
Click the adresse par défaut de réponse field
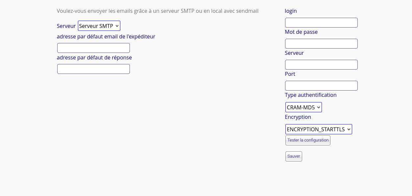coord(93,69)
